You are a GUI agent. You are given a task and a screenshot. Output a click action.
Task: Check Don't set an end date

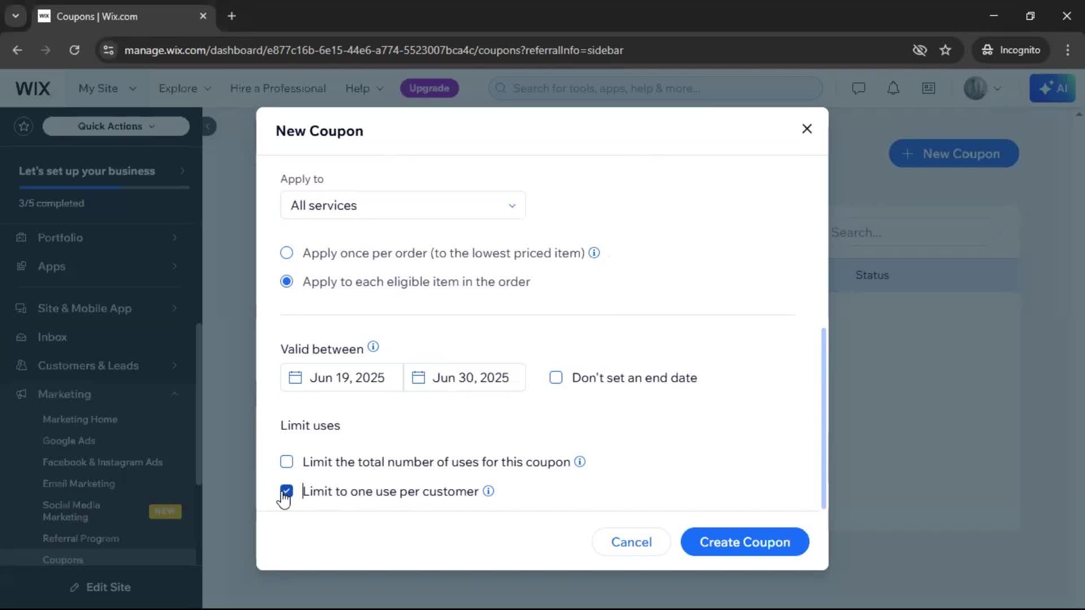click(x=556, y=377)
